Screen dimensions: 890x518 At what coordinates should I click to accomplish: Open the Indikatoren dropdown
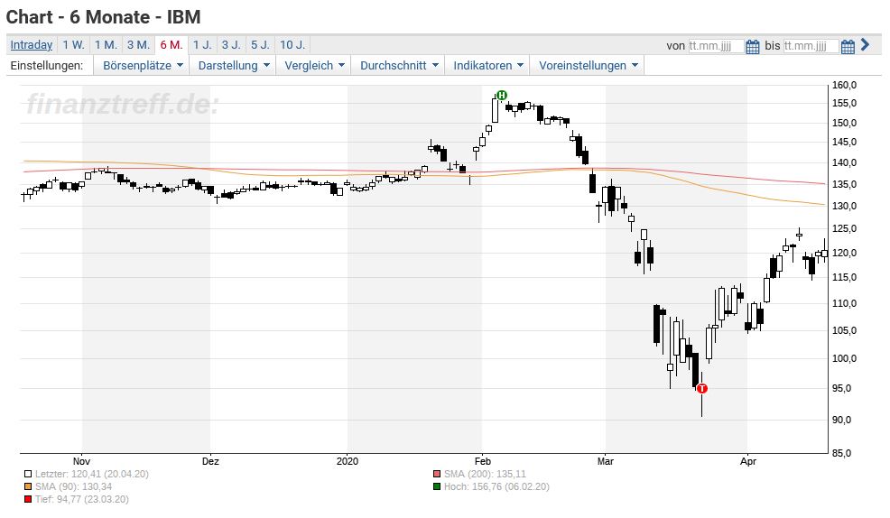487,65
